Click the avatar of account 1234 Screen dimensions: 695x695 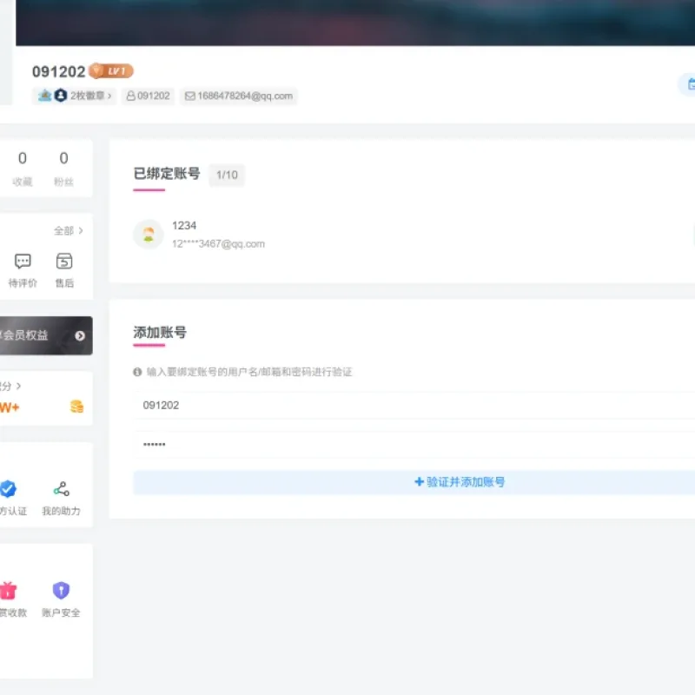[x=149, y=235]
